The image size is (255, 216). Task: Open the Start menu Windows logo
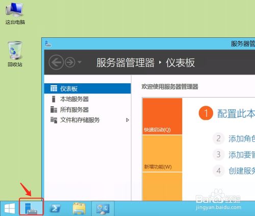pos(10,208)
